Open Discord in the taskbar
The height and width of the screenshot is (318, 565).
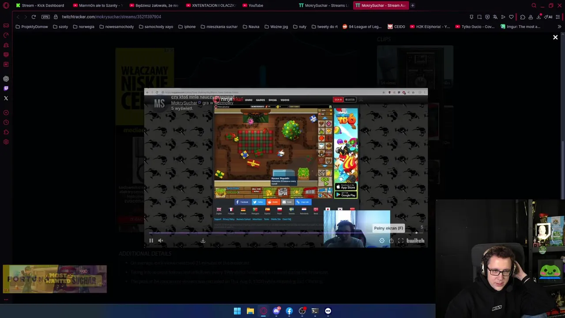pos(276,311)
